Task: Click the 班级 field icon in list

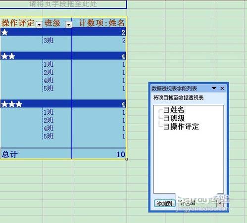Action: [166, 118]
